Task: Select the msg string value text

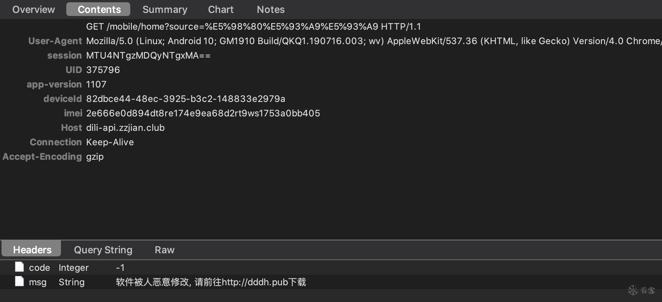Action: (x=211, y=282)
